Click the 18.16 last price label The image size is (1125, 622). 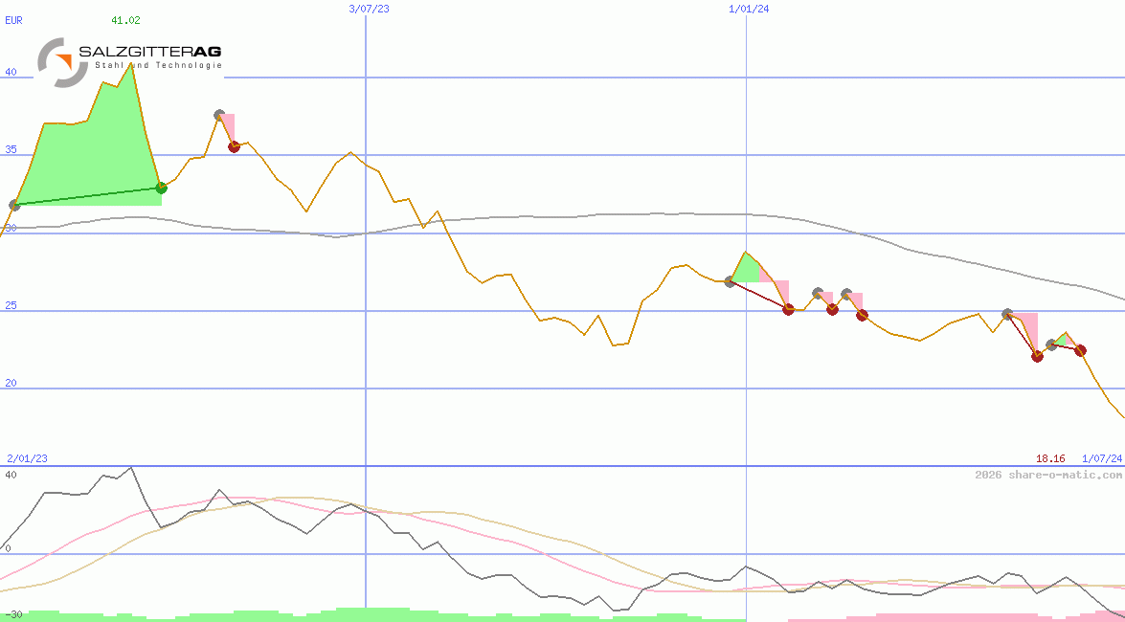click(1050, 459)
